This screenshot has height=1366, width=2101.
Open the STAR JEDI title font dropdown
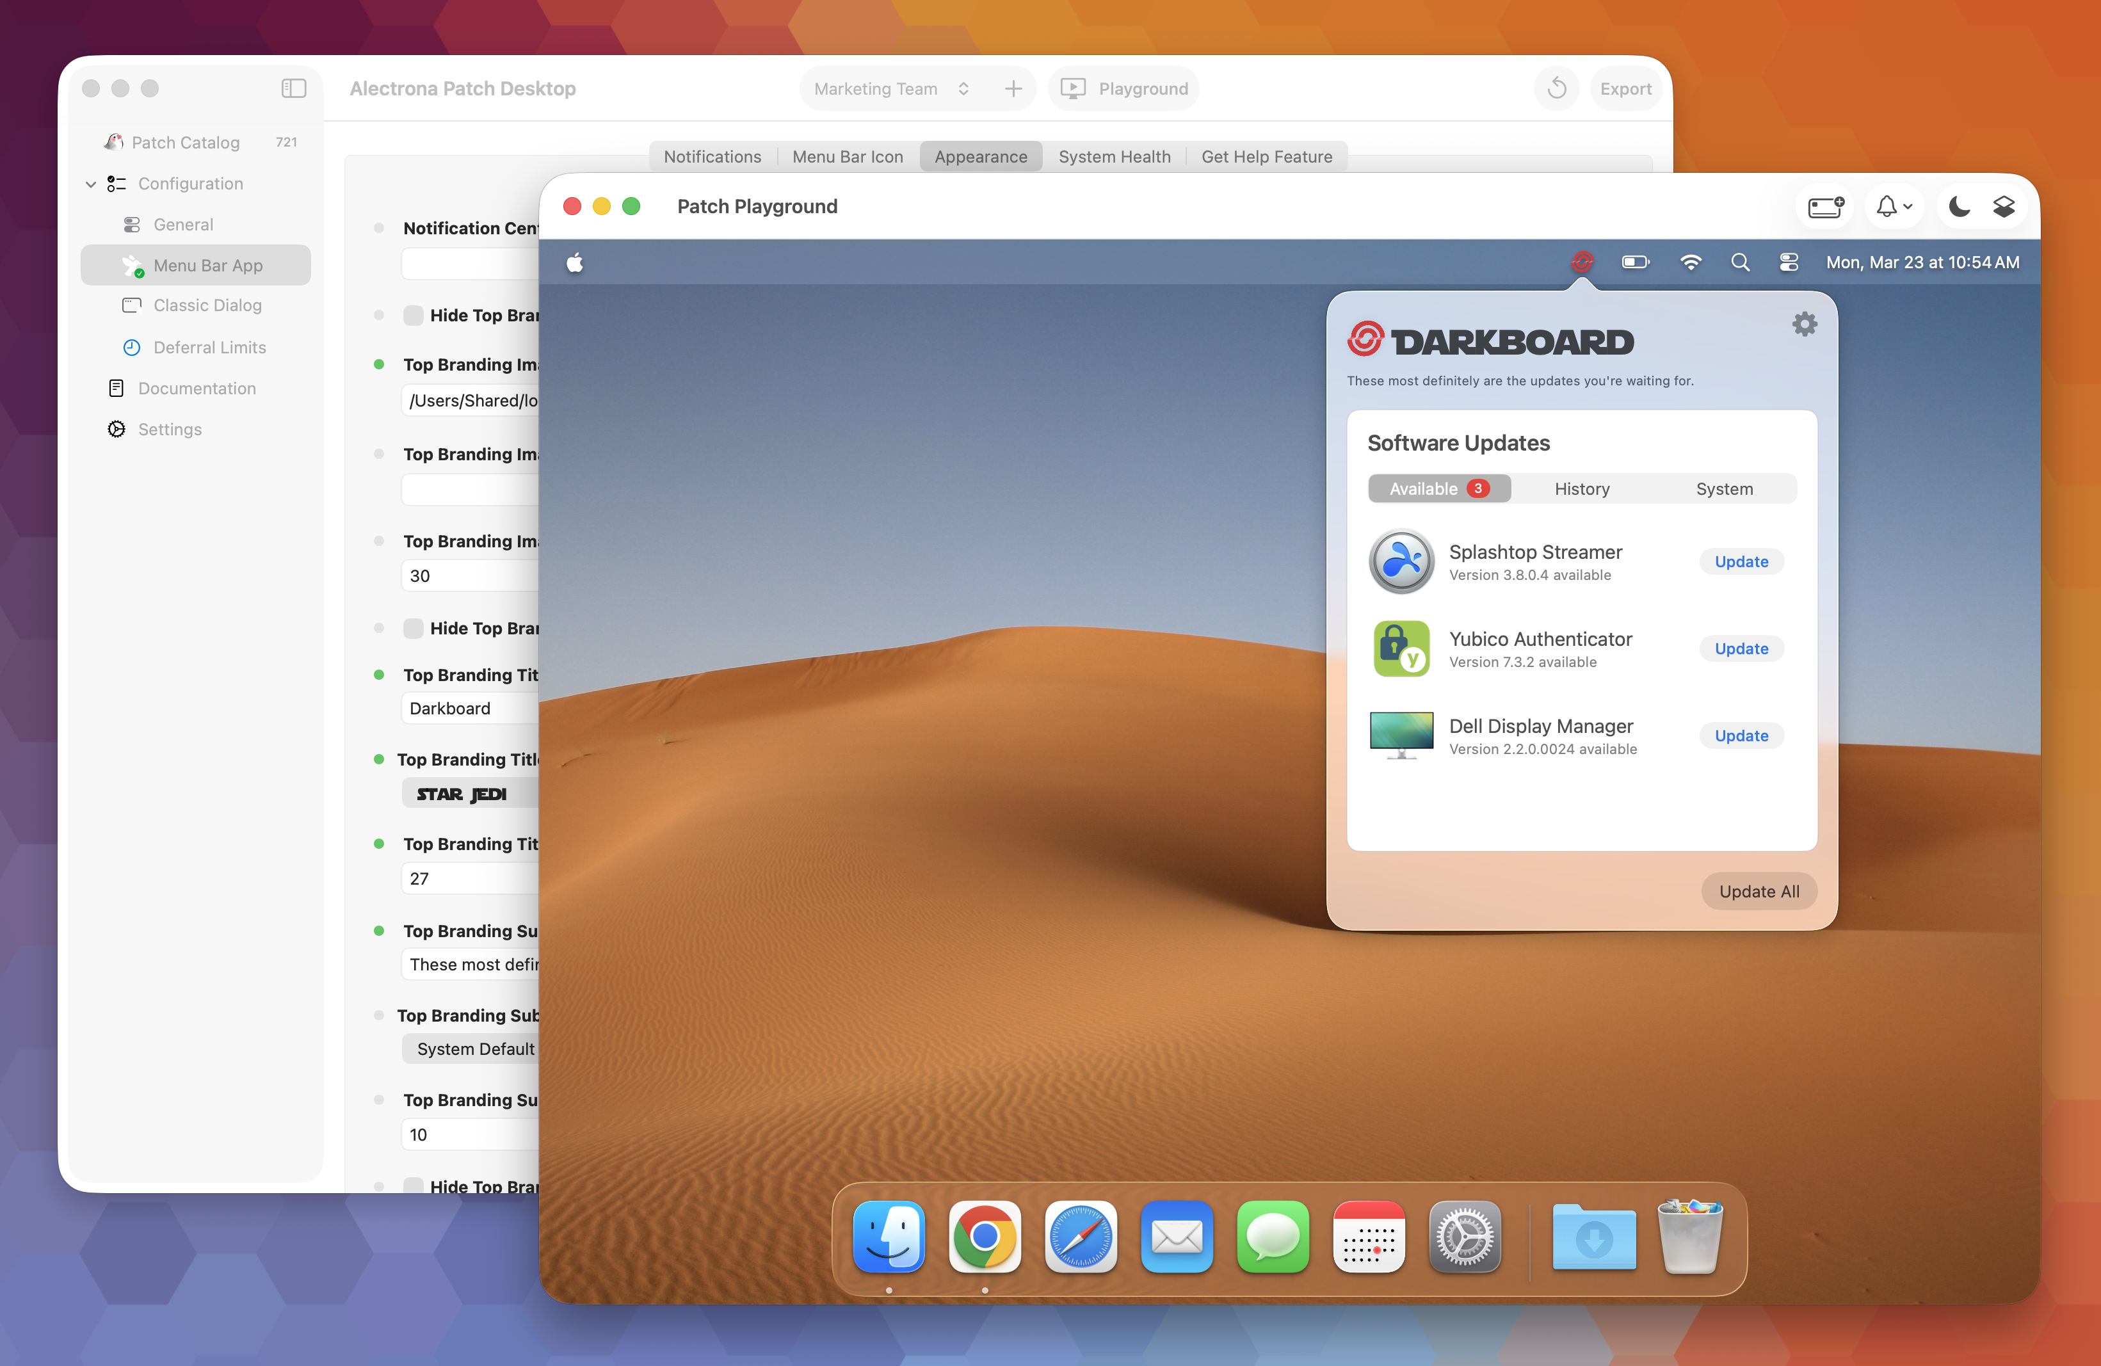[471, 793]
